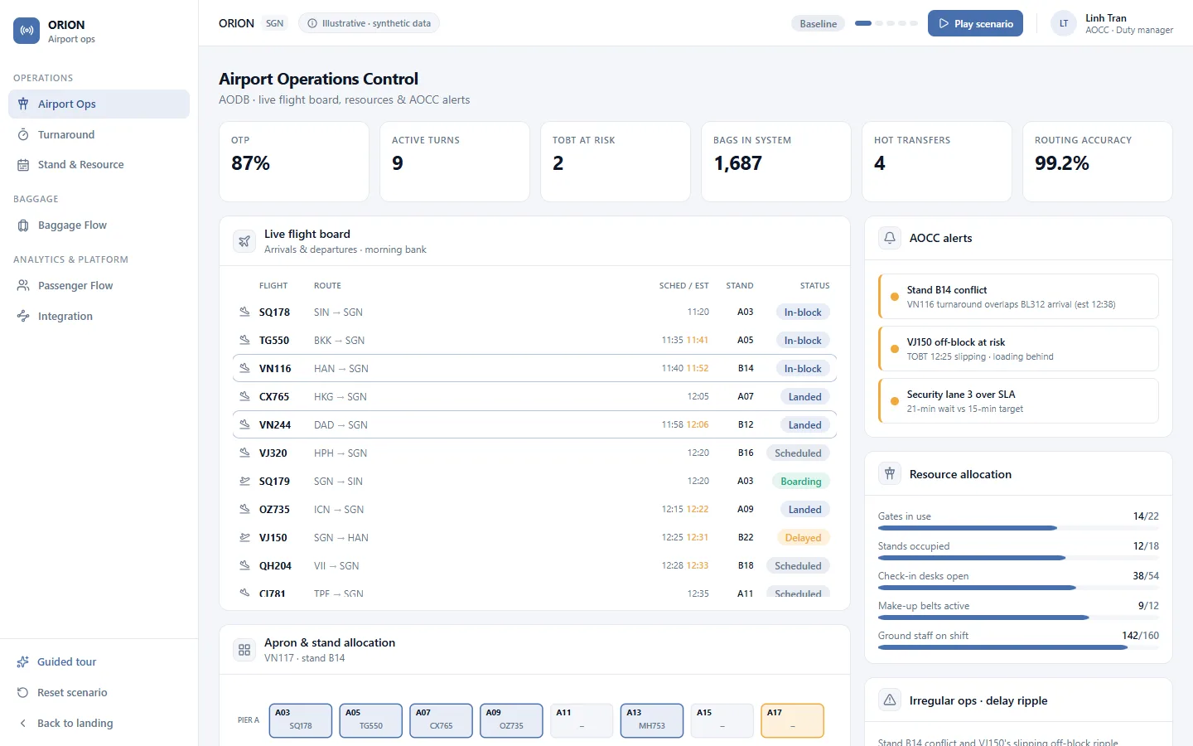Click the Live flight board plane icon
Screen dimensions: 1193x746
[244, 241]
